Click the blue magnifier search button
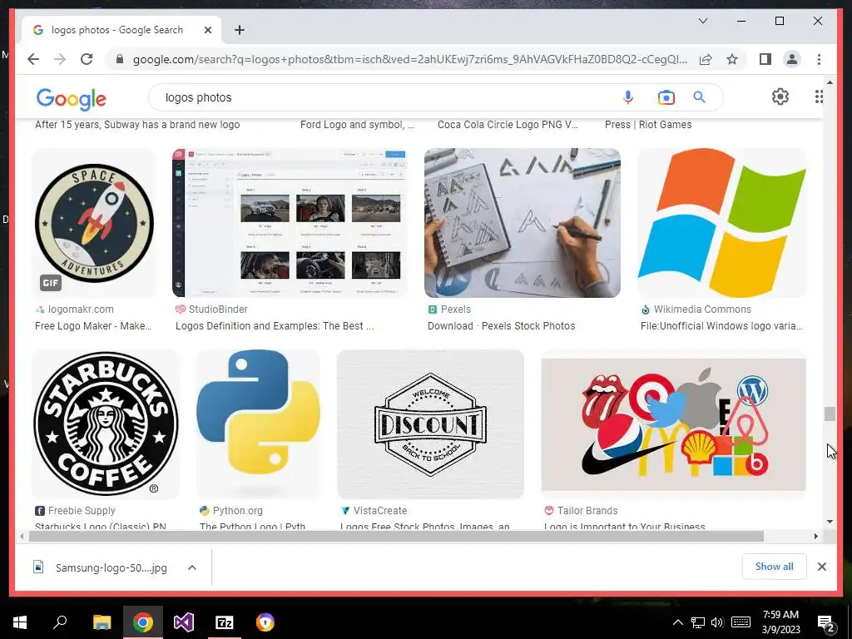Screen dimensions: 852x639 click(x=699, y=97)
